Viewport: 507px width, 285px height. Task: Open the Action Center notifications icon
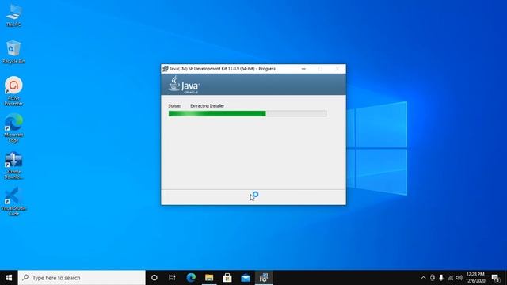(495, 278)
